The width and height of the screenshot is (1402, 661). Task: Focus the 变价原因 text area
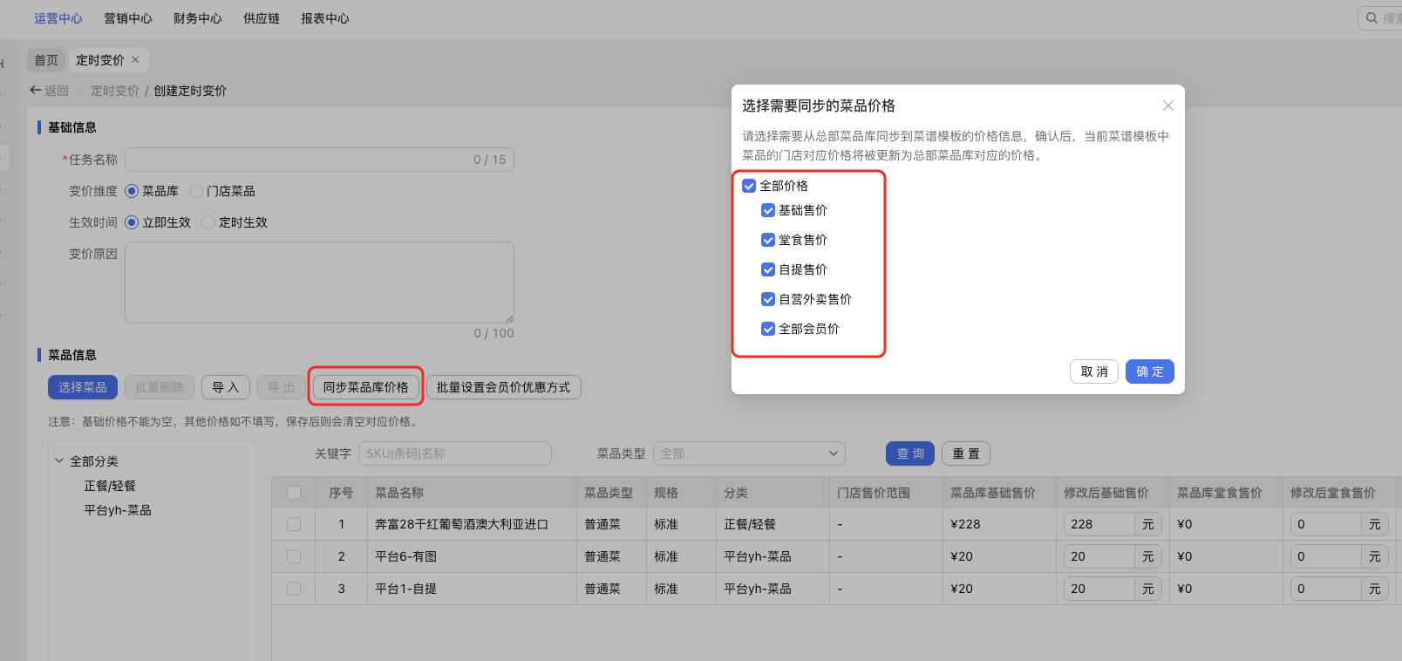click(319, 283)
